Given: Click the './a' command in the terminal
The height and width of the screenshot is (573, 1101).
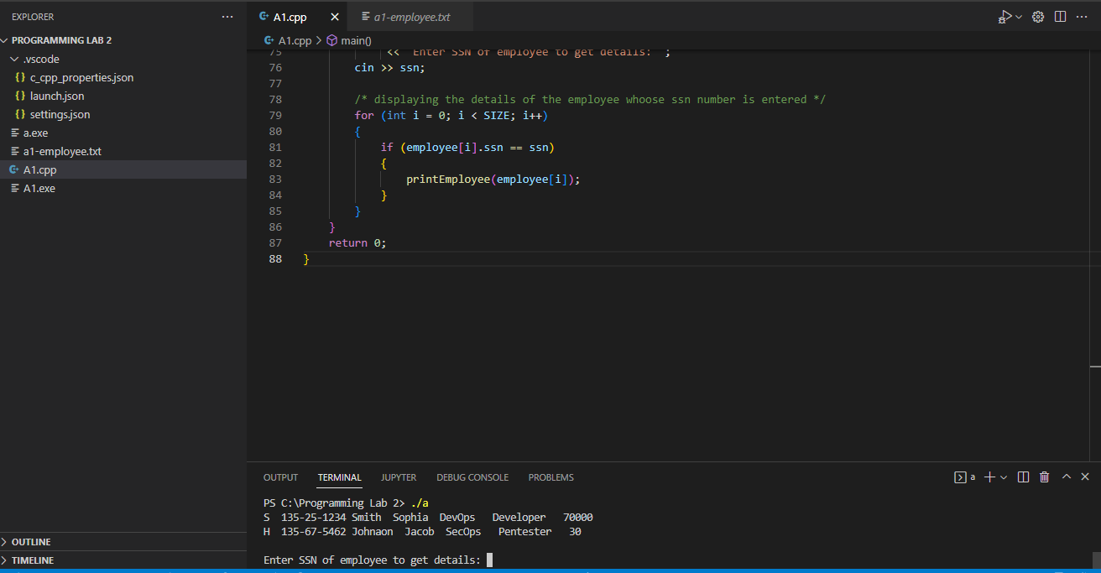Looking at the screenshot, I should tap(420, 503).
